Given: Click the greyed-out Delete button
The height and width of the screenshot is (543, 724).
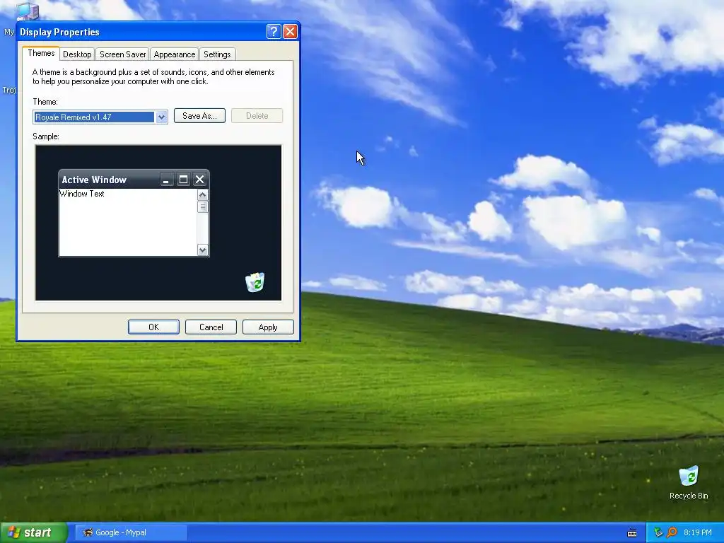Looking at the screenshot, I should click(x=257, y=115).
